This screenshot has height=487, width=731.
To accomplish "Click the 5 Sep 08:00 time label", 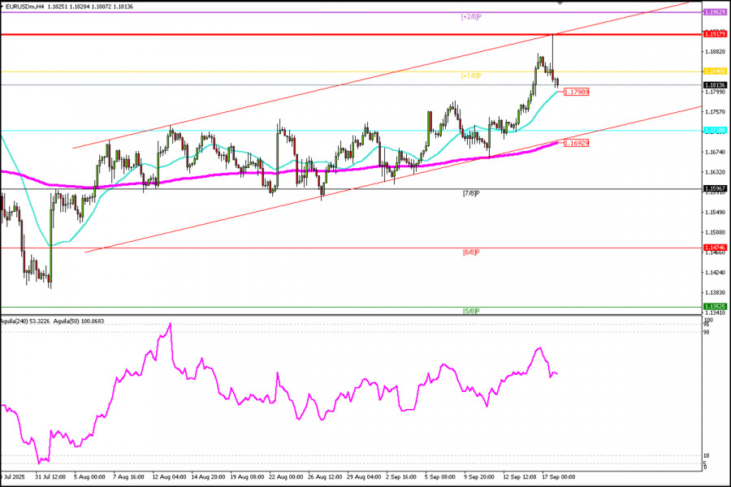I will [440, 477].
